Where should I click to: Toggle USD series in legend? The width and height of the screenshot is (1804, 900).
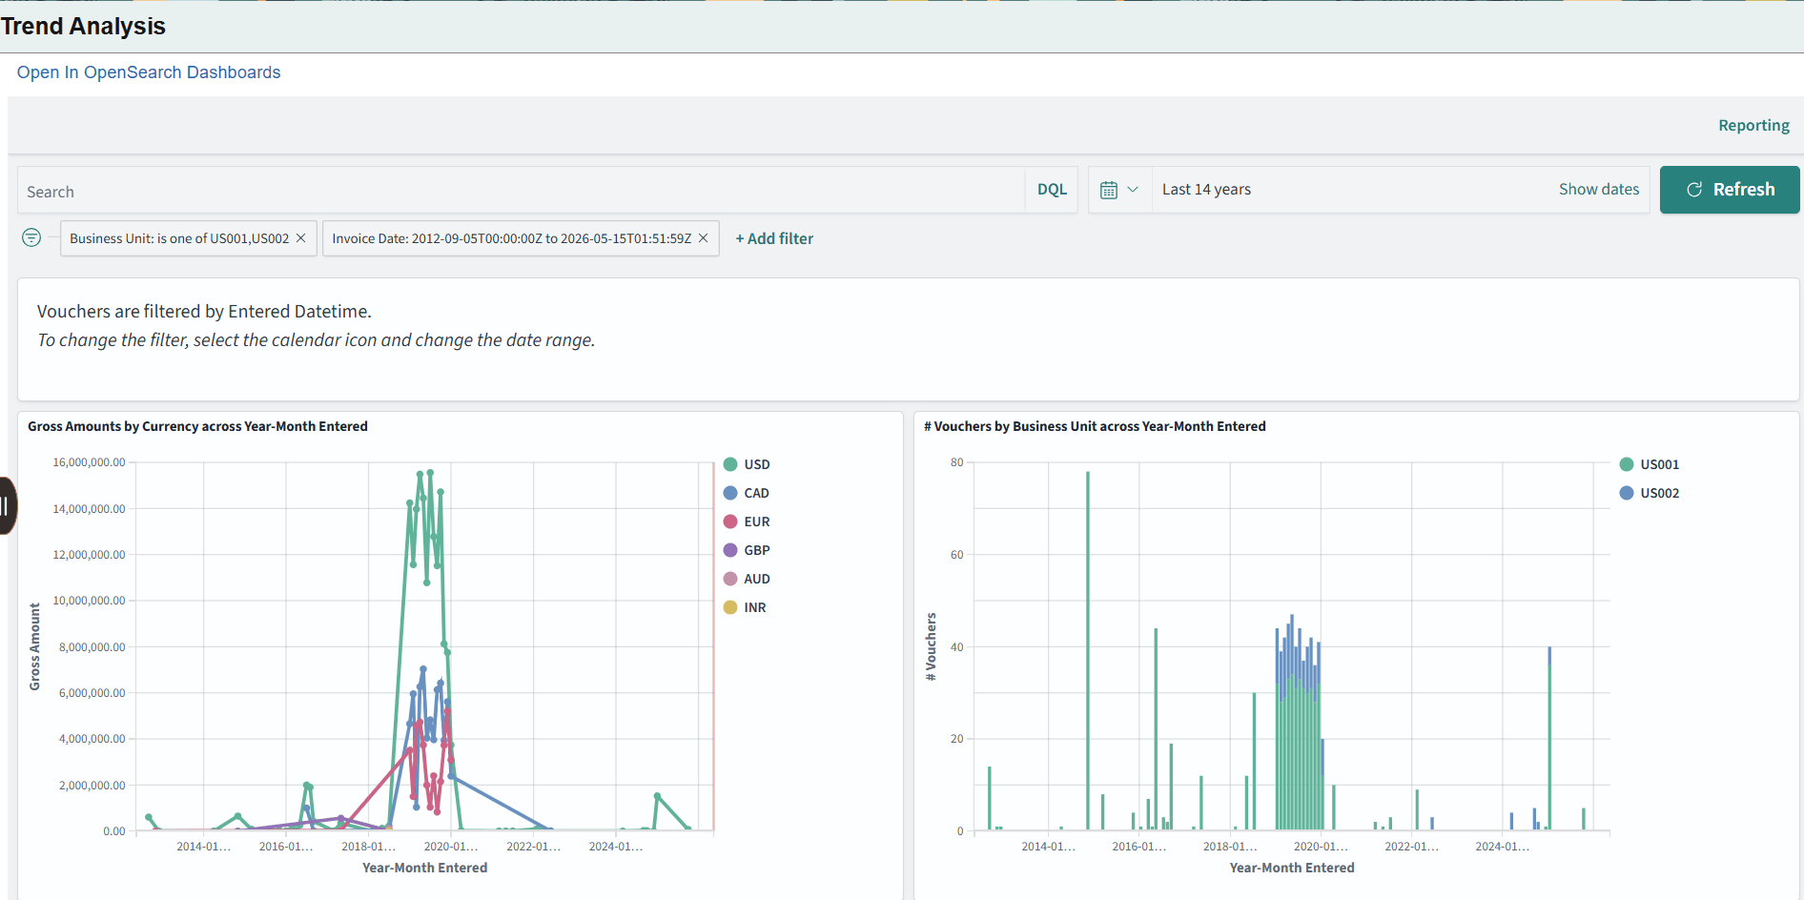click(x=748, y=464)
